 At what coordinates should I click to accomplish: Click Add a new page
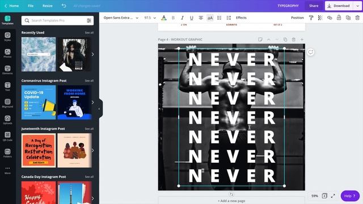click(231, 201)
